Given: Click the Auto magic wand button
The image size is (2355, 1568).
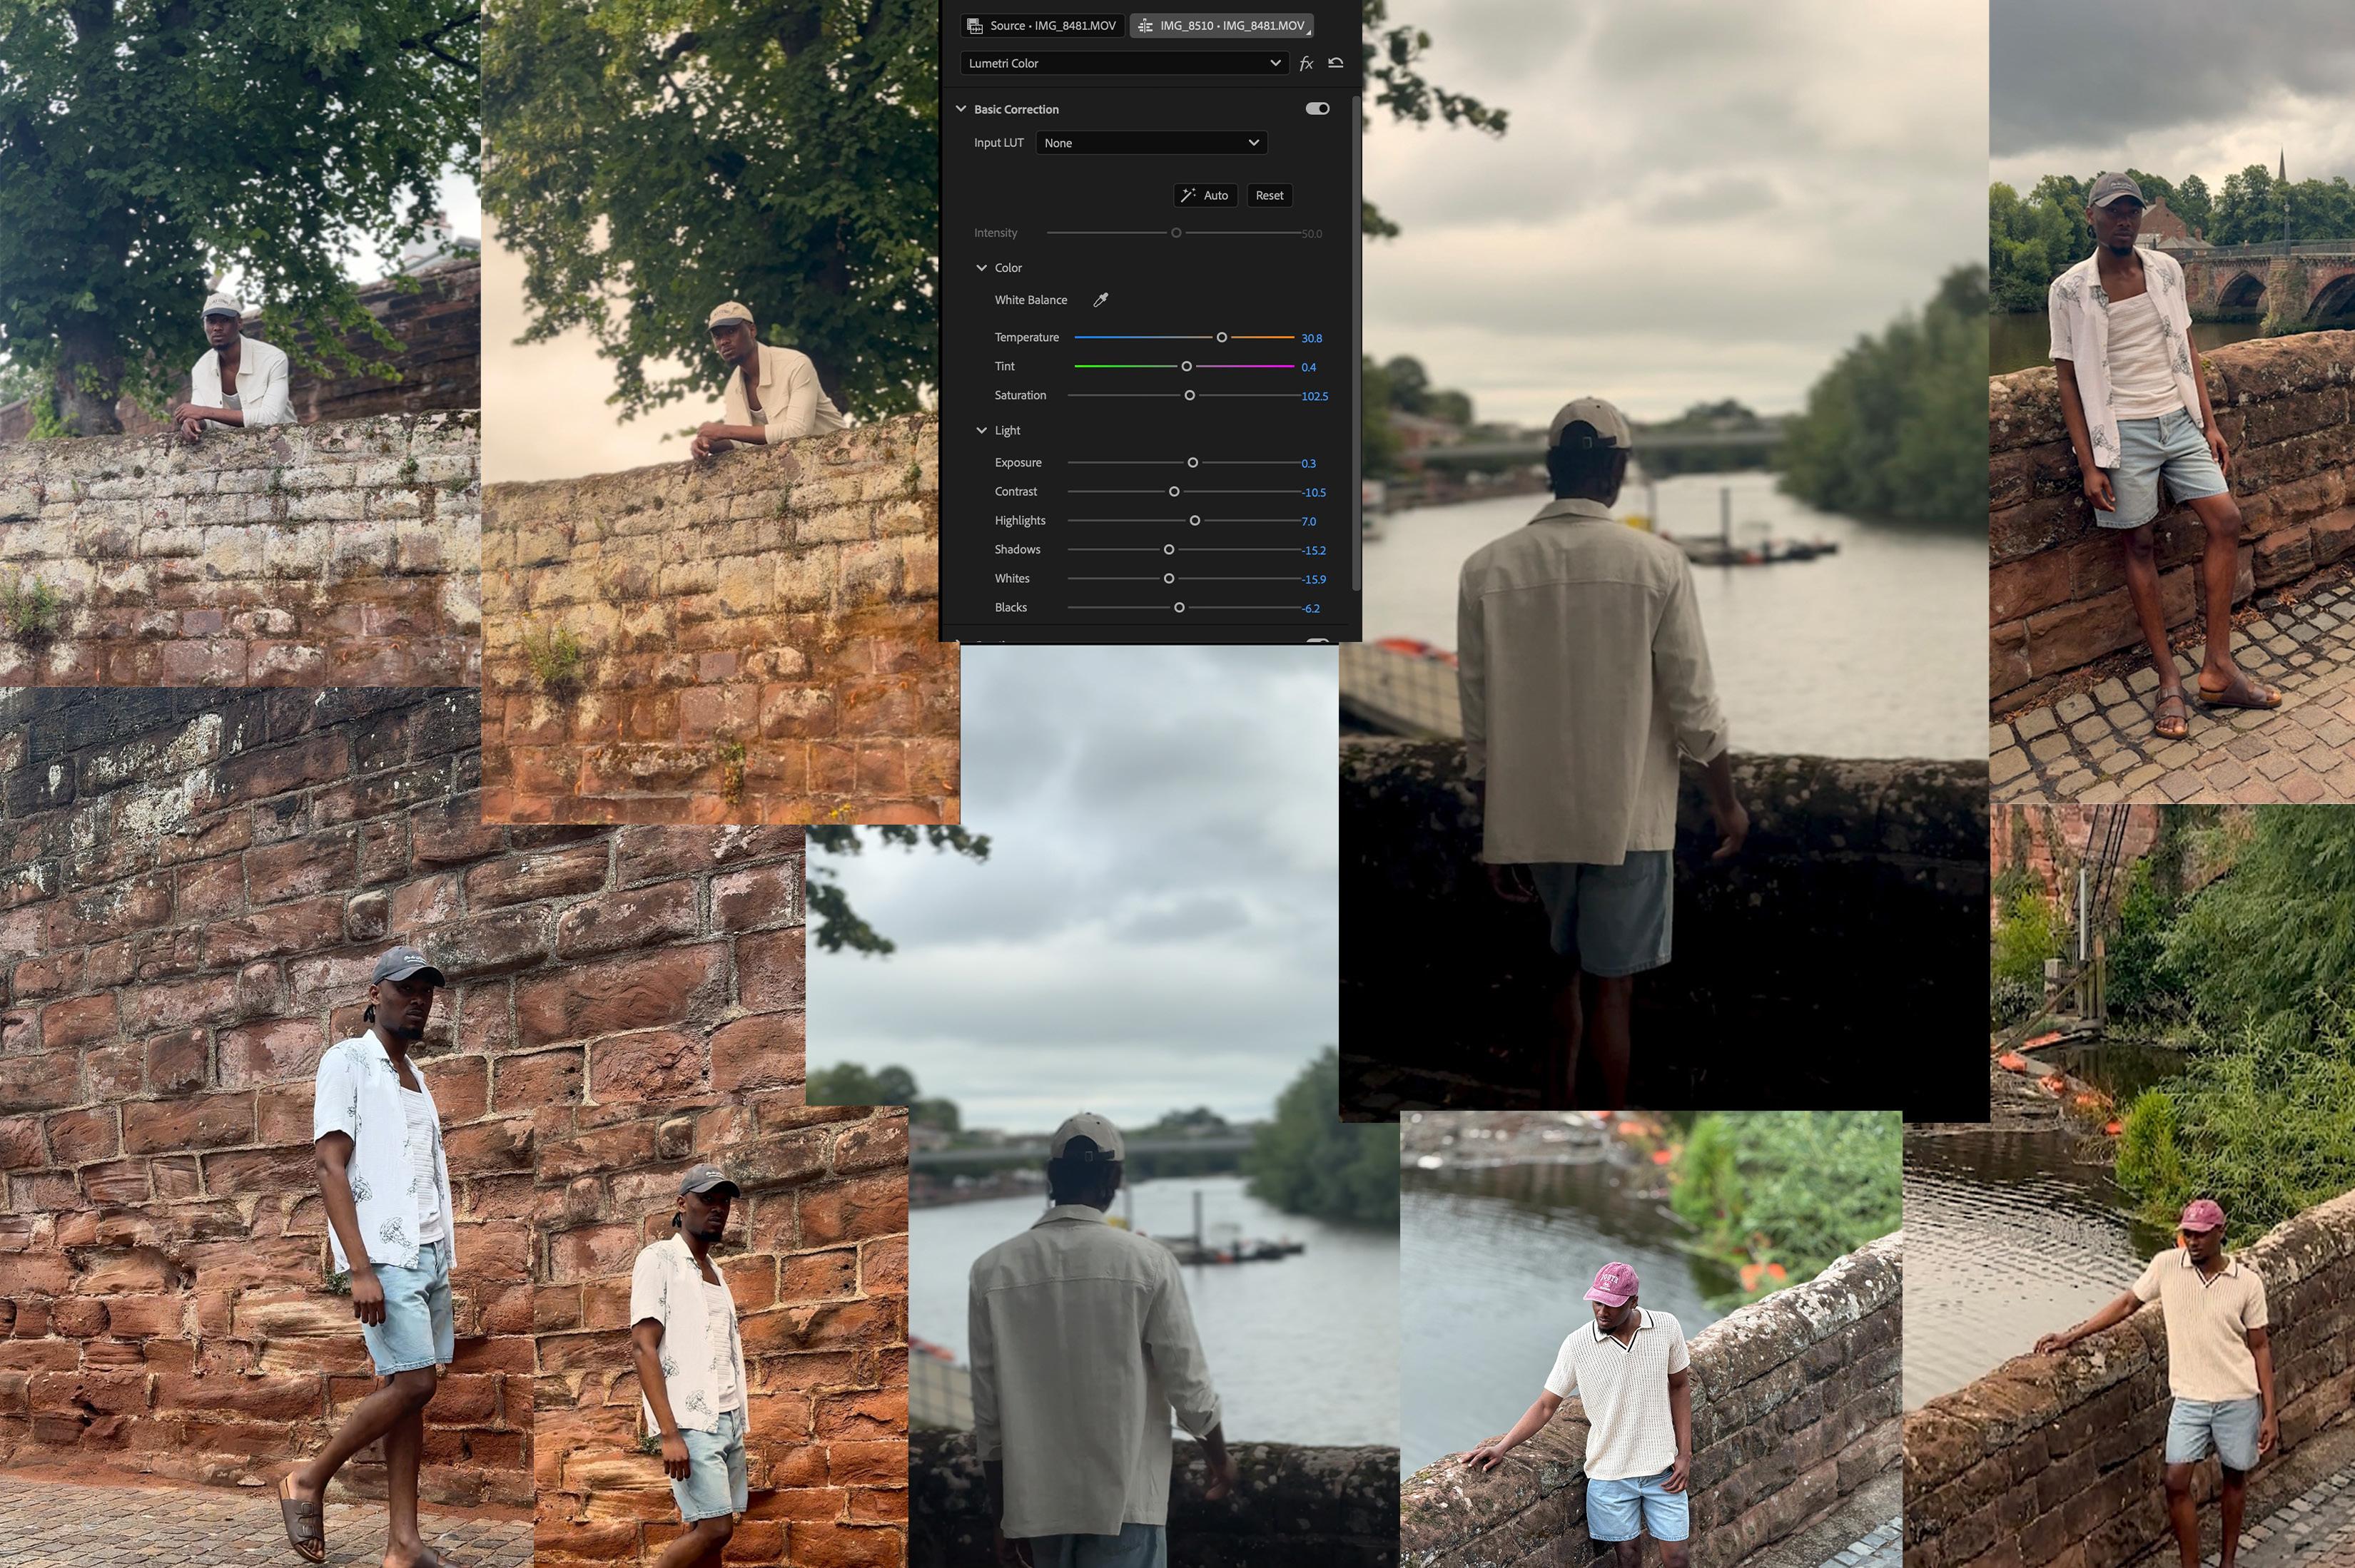Looking at the screenshot, I should 1205,196.
